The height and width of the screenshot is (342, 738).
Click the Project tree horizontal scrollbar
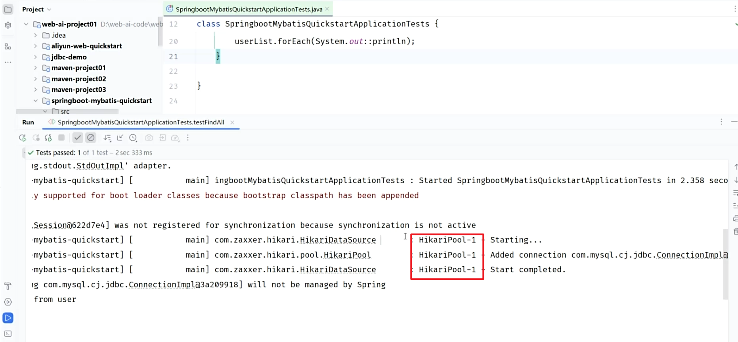coord(67,111)
